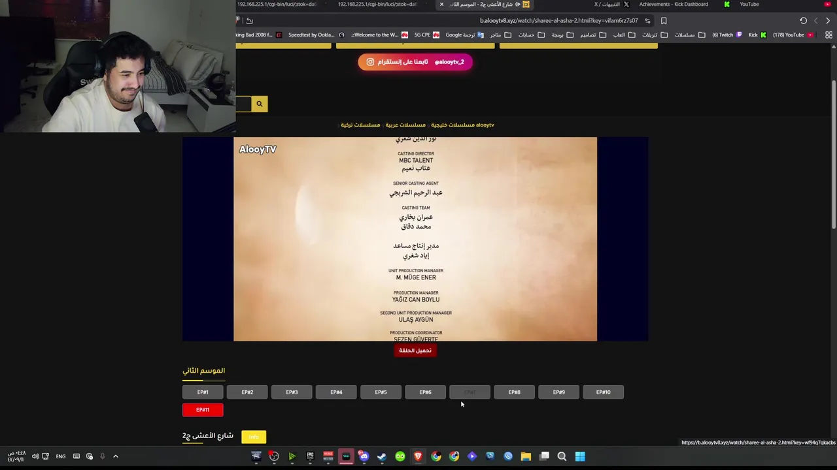Click the apps grid icon on bookmarks bar

tap(828, 35)
